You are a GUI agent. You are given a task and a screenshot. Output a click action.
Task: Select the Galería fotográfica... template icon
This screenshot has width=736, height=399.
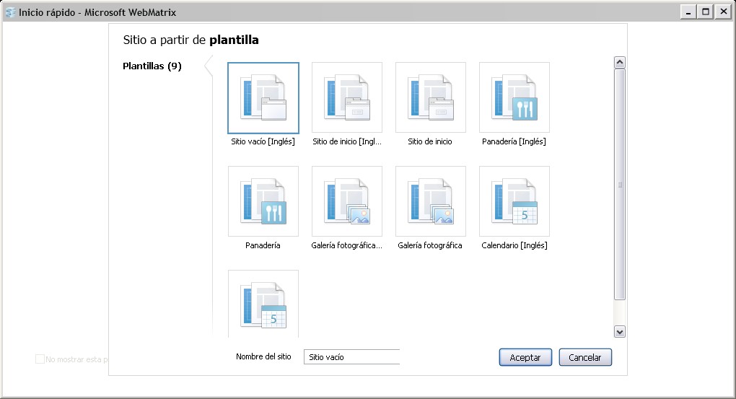[347, 201]
